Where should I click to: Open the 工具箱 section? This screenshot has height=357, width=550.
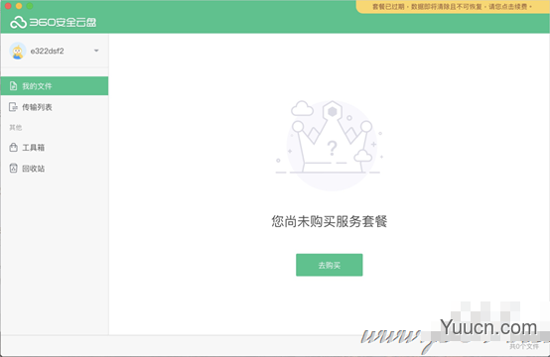[x=55, y=148]
